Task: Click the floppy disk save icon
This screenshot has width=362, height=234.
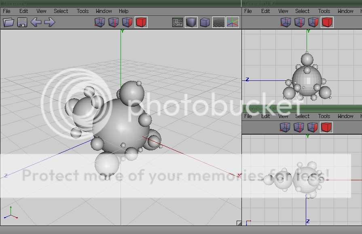Action: [x=22, y=22]
